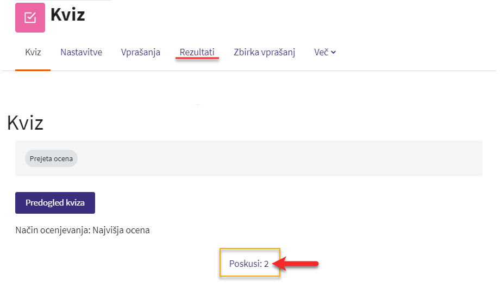Click the large Kviz page heading
Viewport: 501px width, 294px height.
click(25, 123)
